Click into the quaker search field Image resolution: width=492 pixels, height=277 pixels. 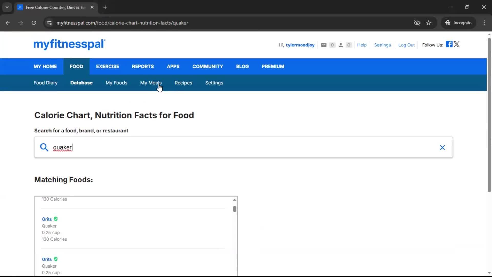243,147
